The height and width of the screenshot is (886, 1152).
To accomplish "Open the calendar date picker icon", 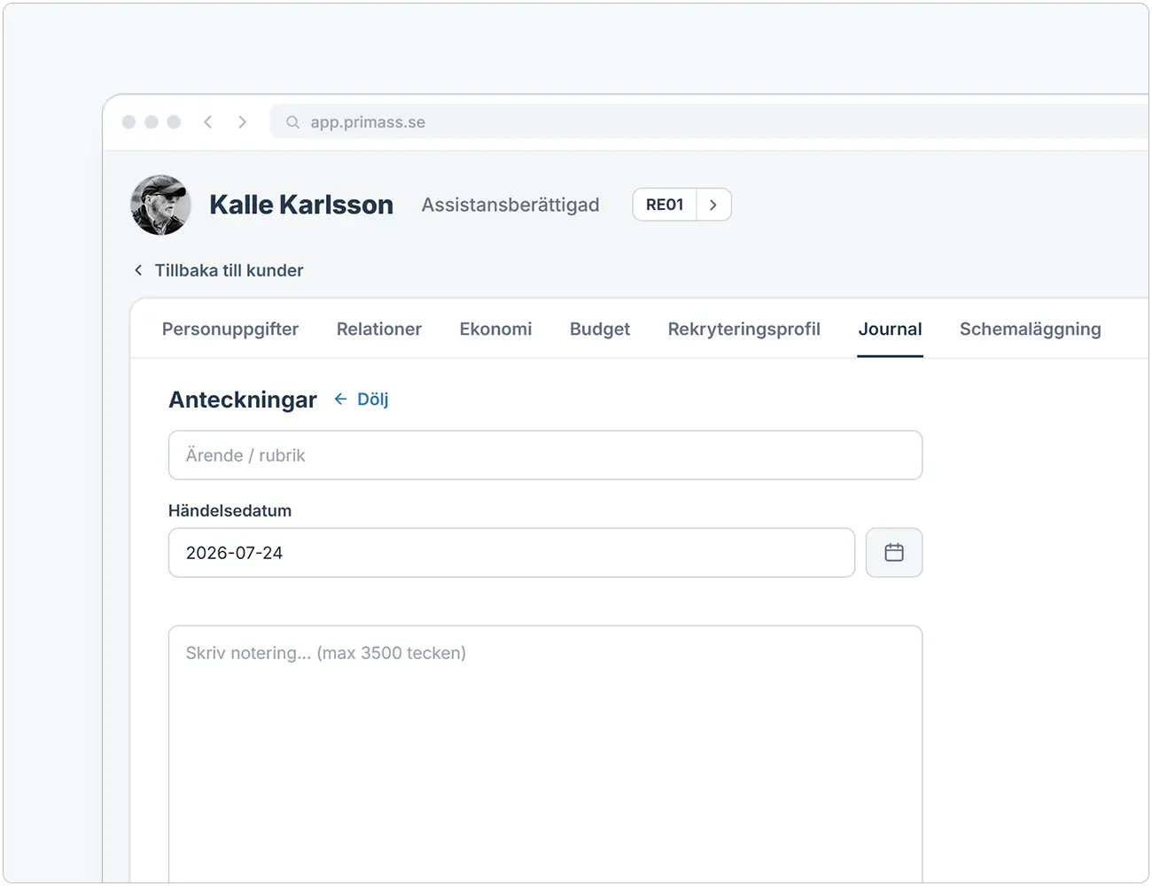I will [894, 553].
